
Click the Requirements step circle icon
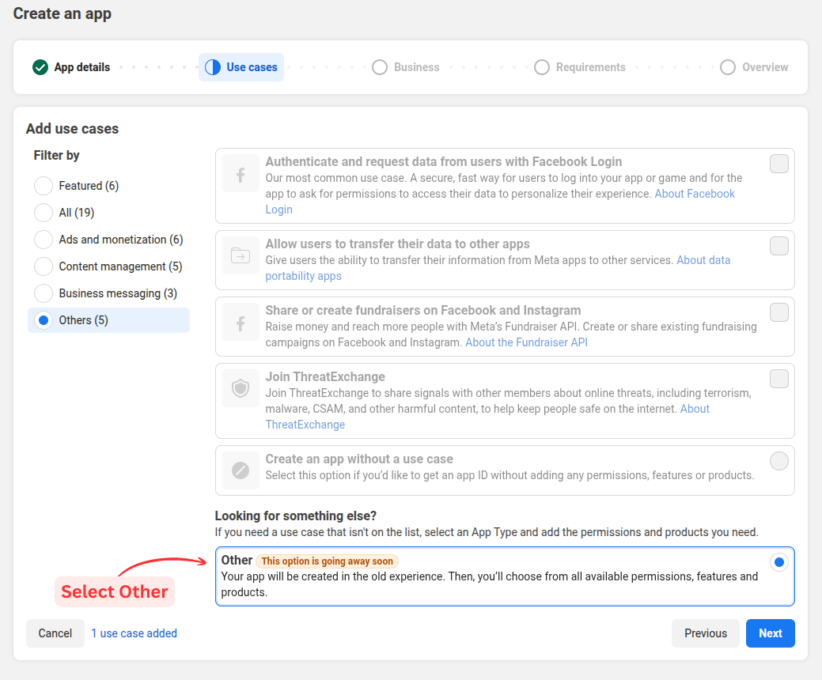click(542, 67)
